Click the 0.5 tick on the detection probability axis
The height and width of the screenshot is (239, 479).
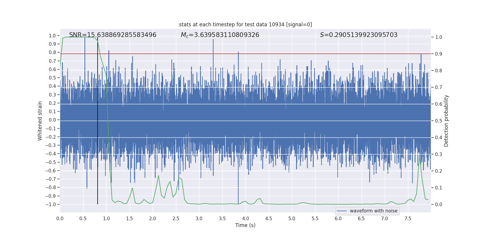click(439, 121)
